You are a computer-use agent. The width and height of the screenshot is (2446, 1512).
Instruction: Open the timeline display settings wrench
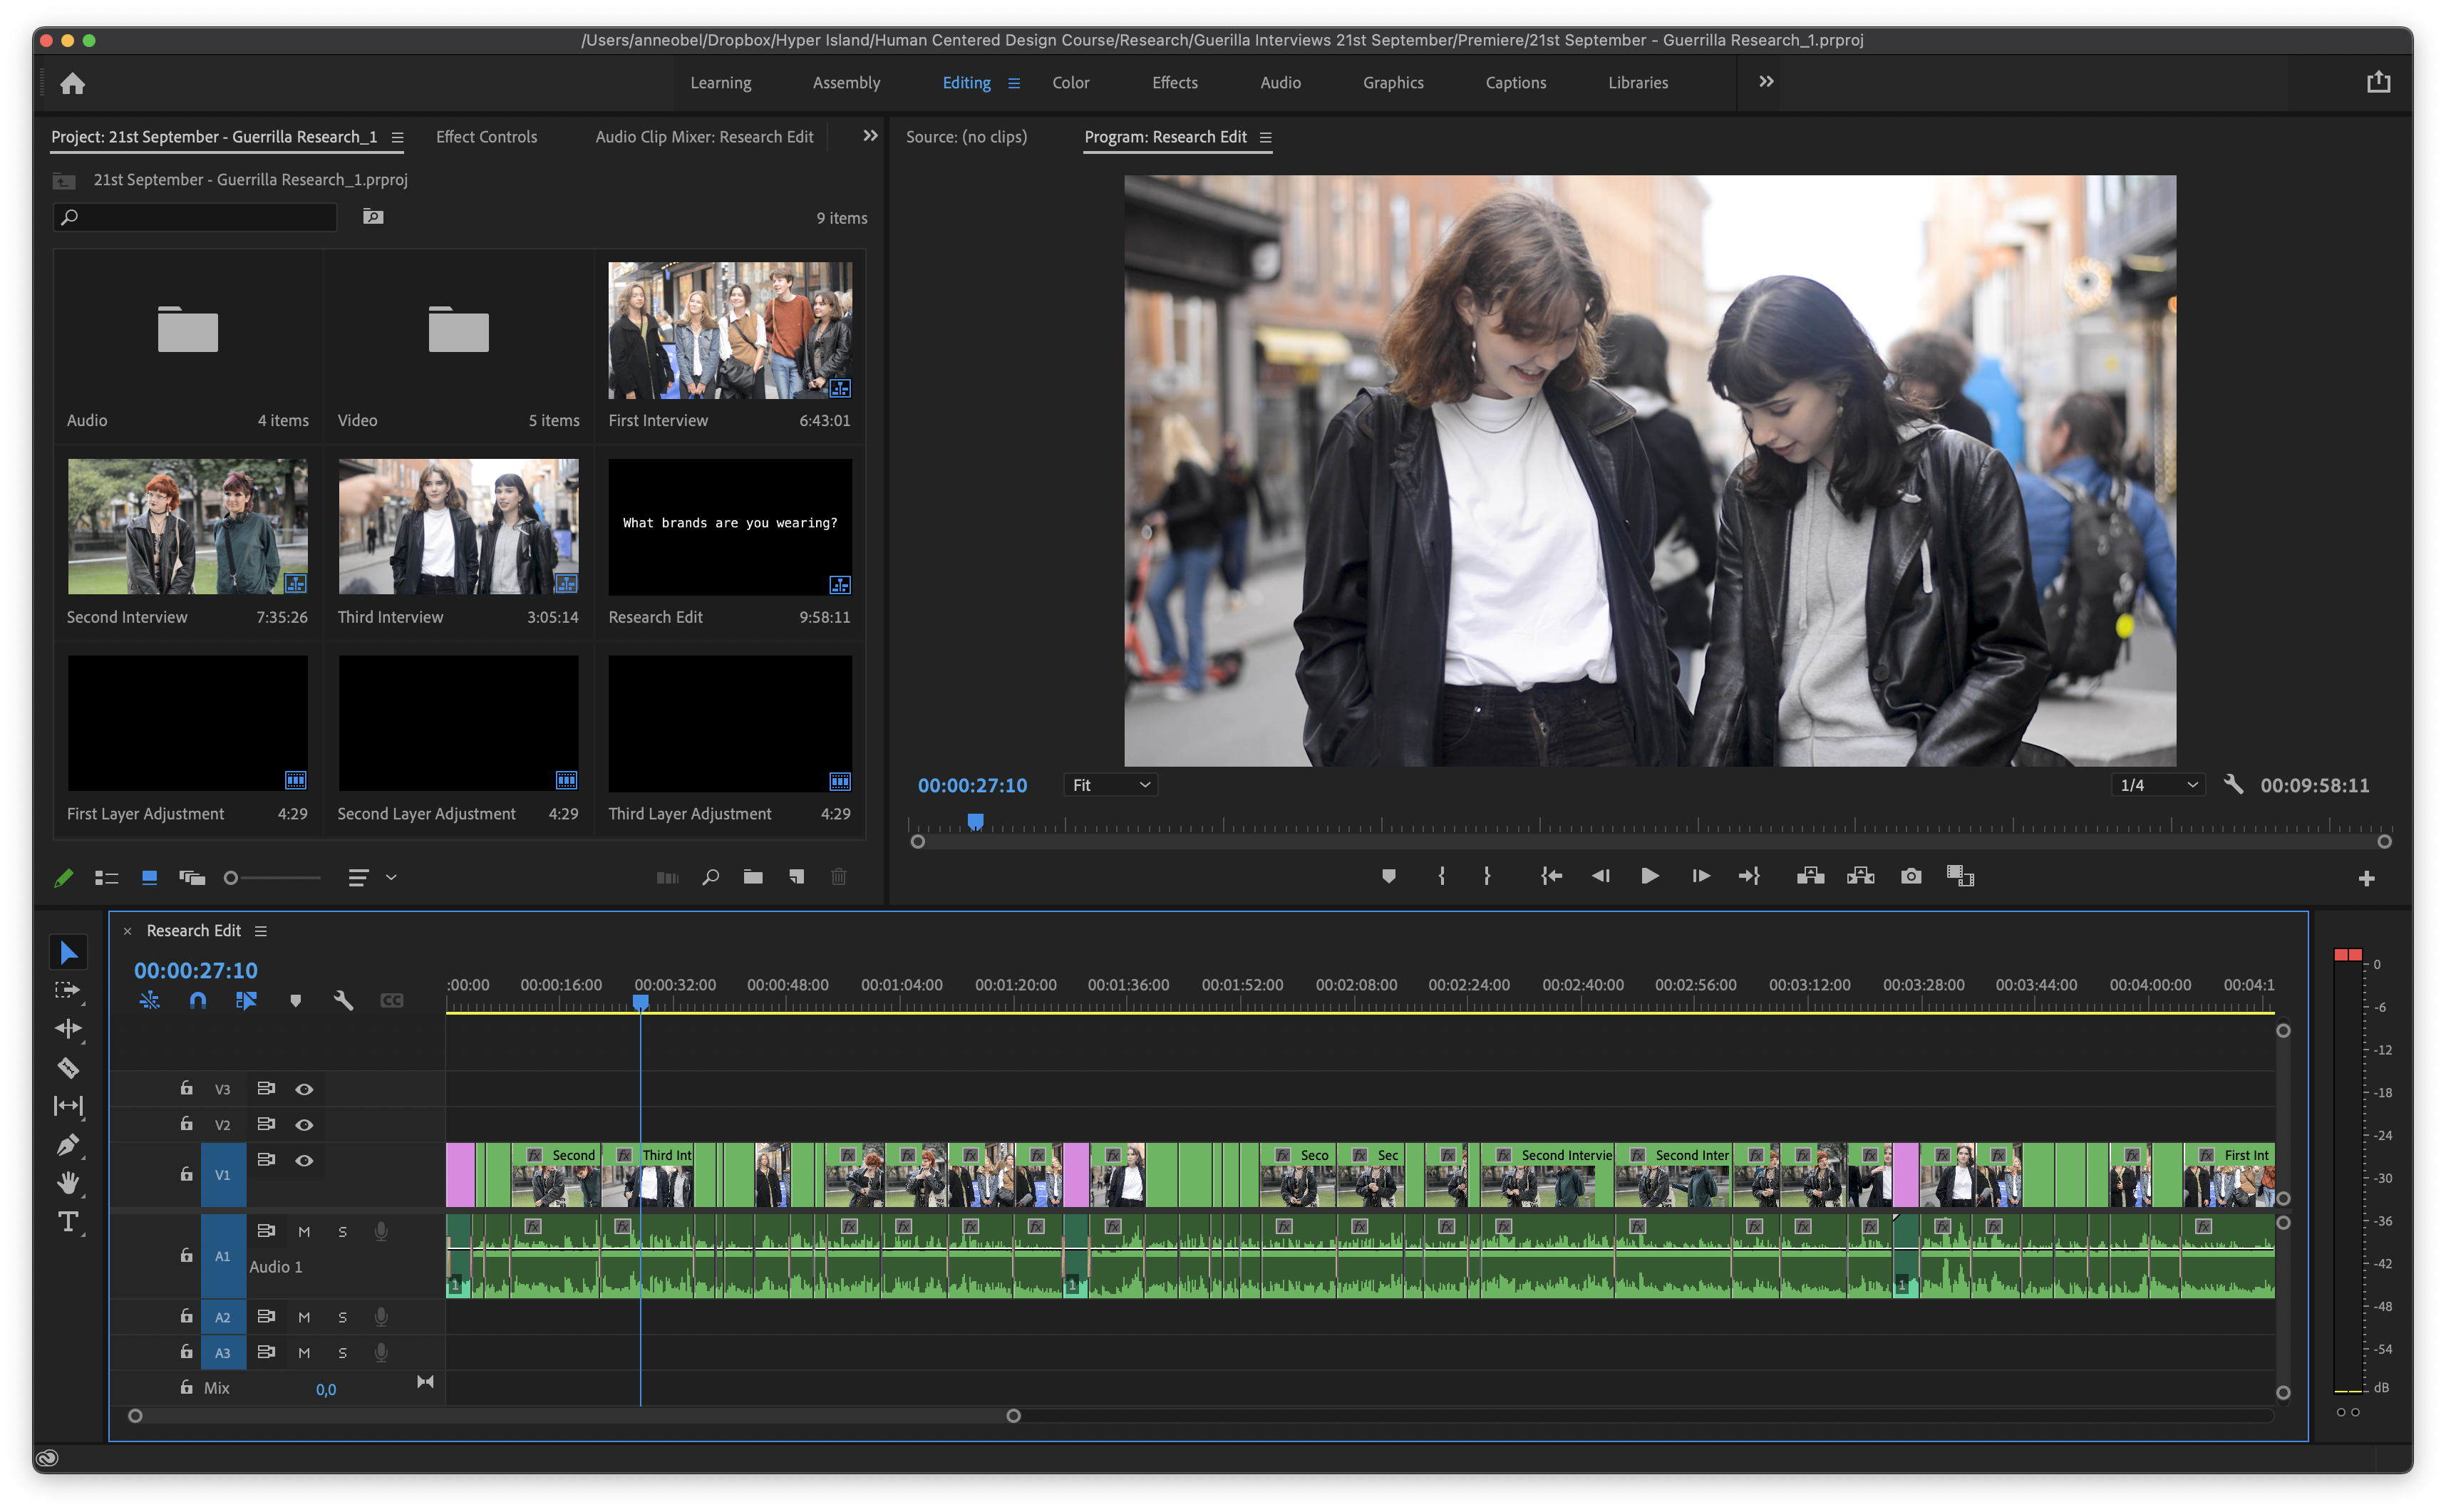343,1000
